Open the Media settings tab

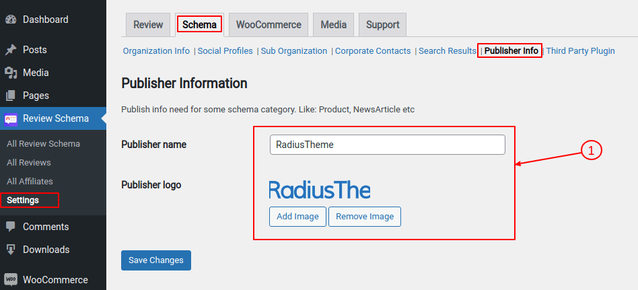333,25
